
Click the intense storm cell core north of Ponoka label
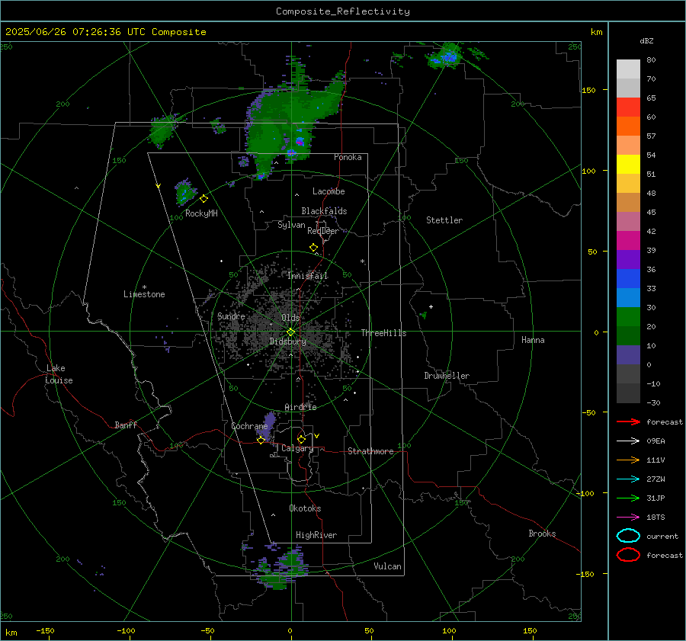coord(300,141)
